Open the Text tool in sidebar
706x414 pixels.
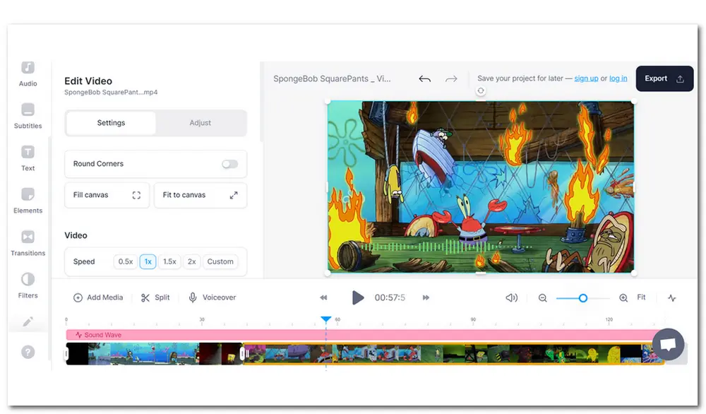pos(28,158)
